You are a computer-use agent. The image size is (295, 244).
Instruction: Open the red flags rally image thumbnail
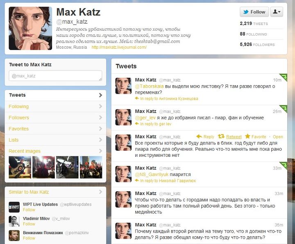(x=91, y=167)
